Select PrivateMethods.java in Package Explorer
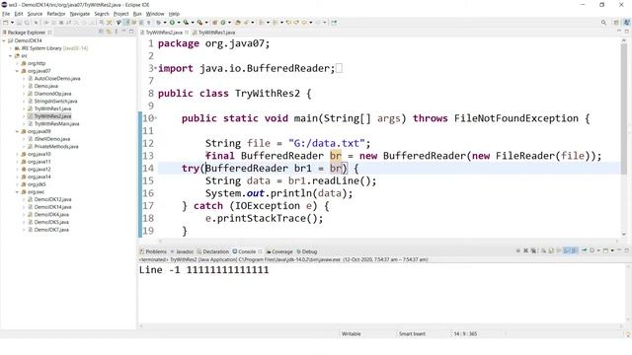Viewport: 632px width, 355px height. [56, 147]
